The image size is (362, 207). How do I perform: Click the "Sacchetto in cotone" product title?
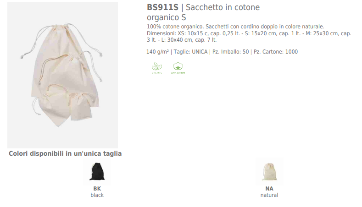click(x=223, y=7)
